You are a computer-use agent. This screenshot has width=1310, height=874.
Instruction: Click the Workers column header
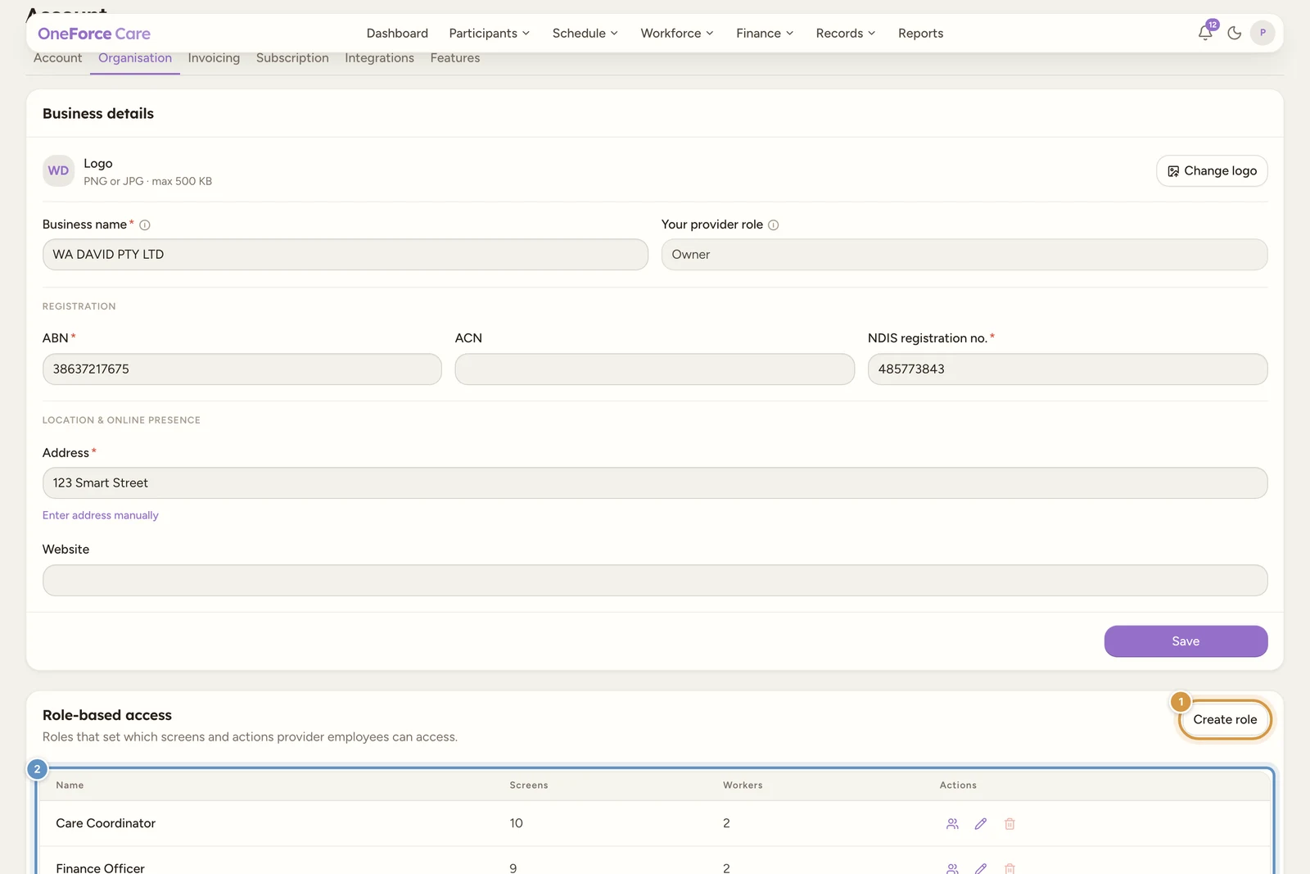click(x=743, y=786)
